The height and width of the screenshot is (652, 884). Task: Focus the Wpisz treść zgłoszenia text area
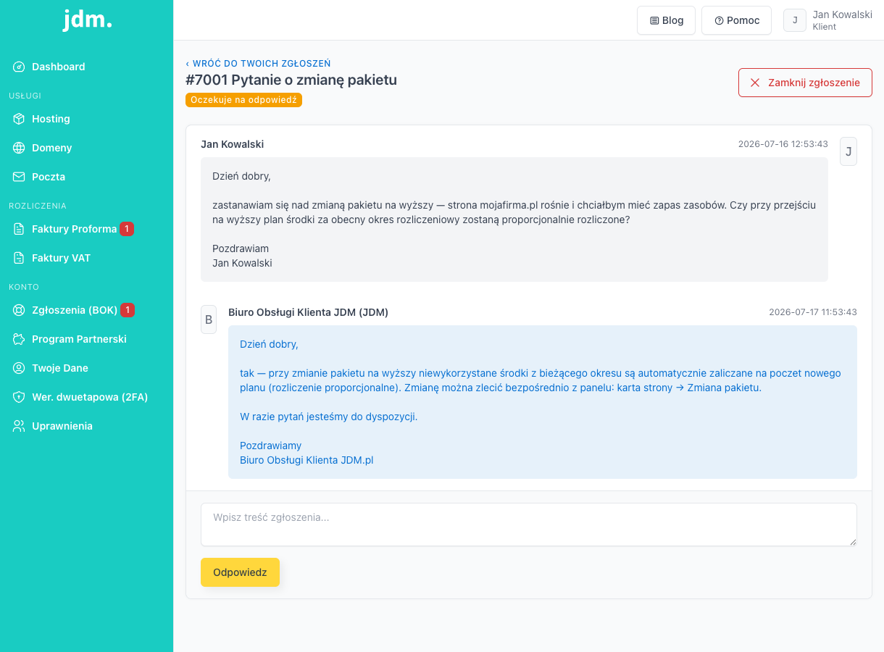point(529,524)
